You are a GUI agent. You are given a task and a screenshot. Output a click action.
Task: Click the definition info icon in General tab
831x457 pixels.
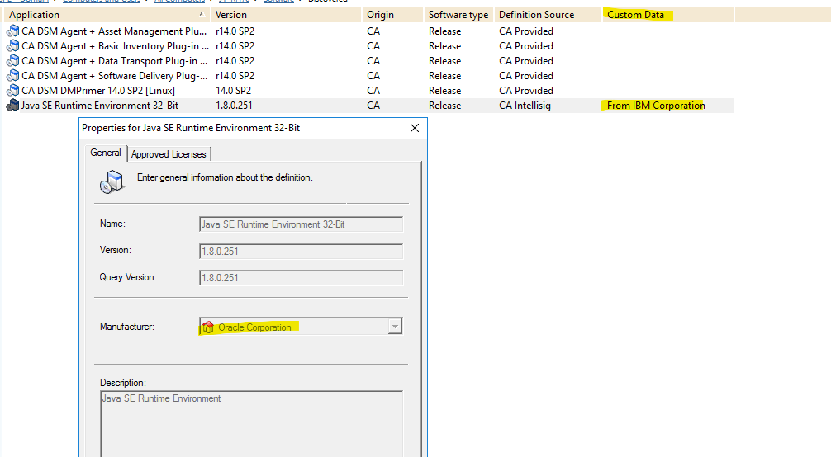coord(112,181)
